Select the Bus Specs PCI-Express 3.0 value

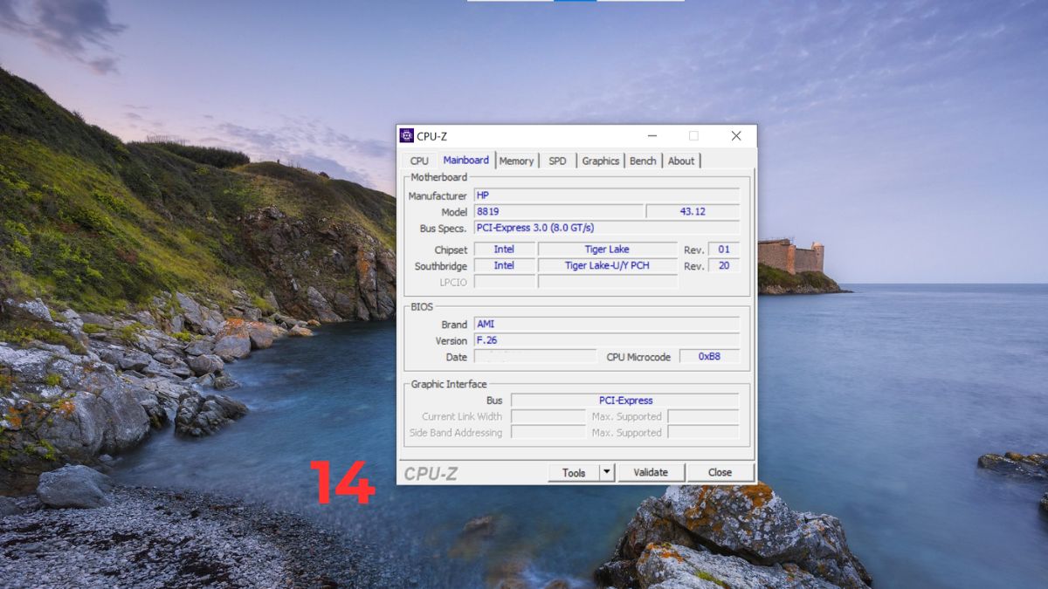tap(606, 228)
